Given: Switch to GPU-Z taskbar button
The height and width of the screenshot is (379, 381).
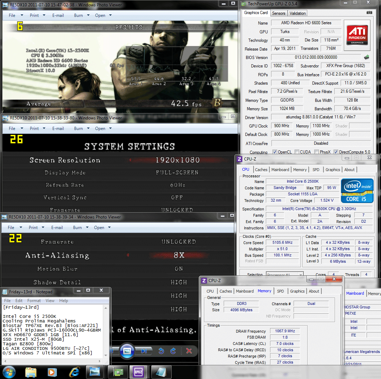Looking at the screenshot, I should pyautogui.click(x=118, y=372).
